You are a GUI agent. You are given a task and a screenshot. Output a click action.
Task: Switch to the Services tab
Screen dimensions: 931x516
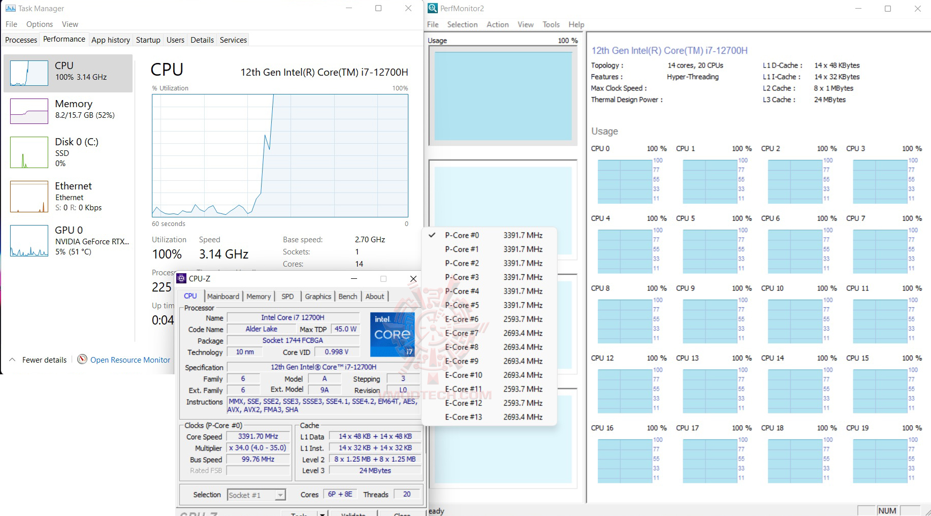click(234, 40)
